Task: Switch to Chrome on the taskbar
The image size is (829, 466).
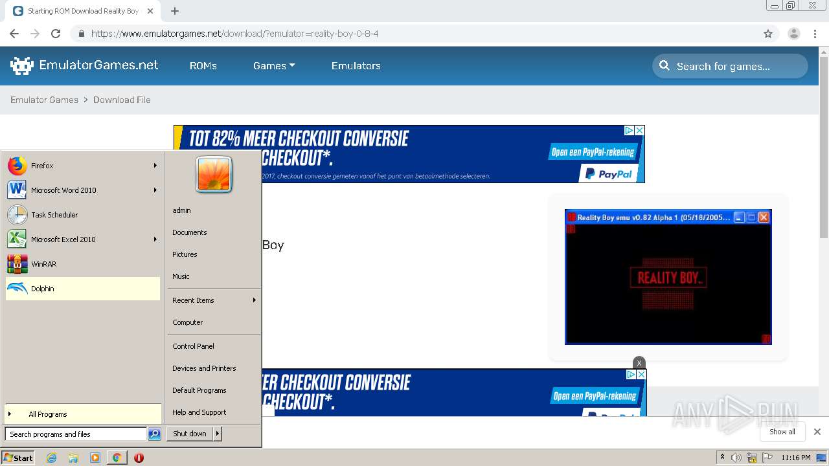Action: click(117, 458)
